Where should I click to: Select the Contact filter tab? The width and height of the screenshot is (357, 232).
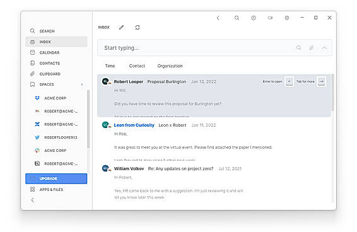(x=137, y=66)
